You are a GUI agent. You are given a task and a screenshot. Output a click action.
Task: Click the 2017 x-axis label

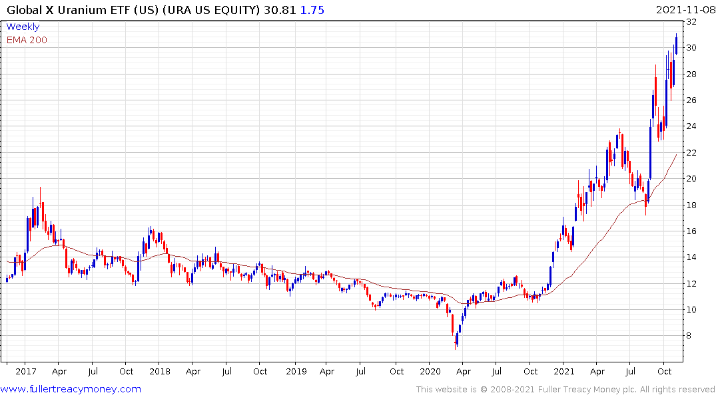25,372
